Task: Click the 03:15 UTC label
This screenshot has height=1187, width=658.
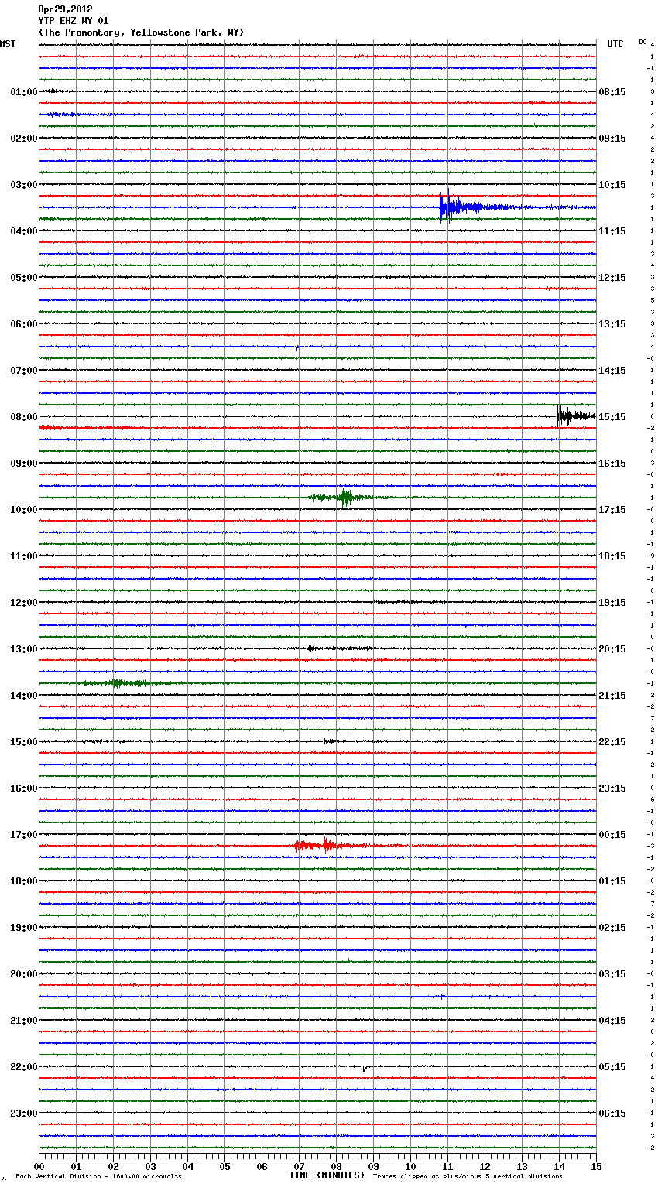Action: [612, 974]
